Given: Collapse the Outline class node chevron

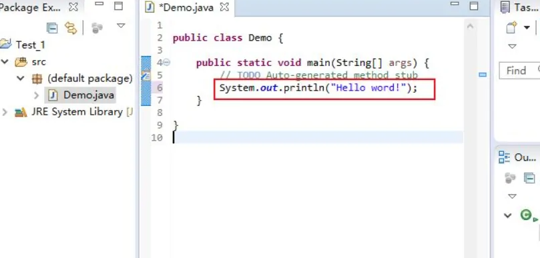Looking at the screenshot, I should 508,215.
